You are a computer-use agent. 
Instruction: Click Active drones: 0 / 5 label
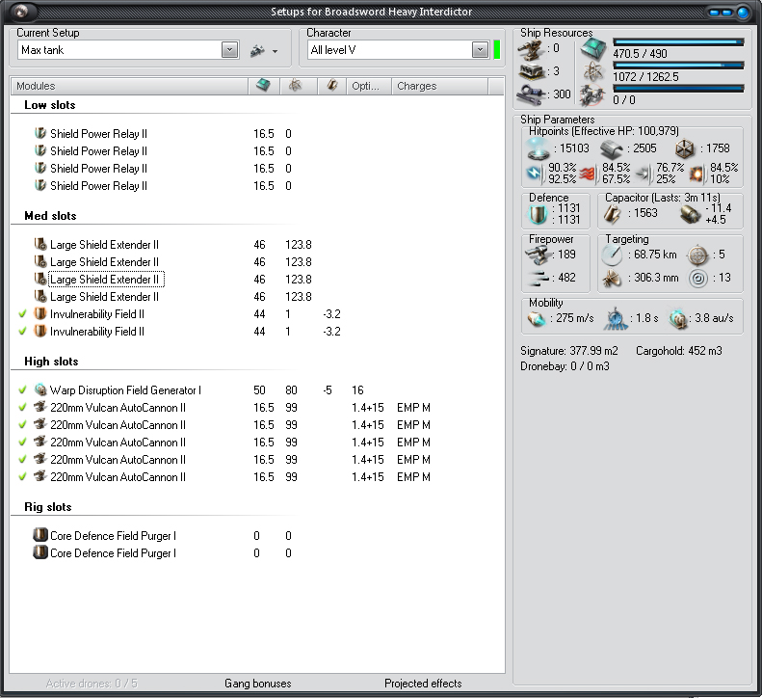[x=92, y=684]
